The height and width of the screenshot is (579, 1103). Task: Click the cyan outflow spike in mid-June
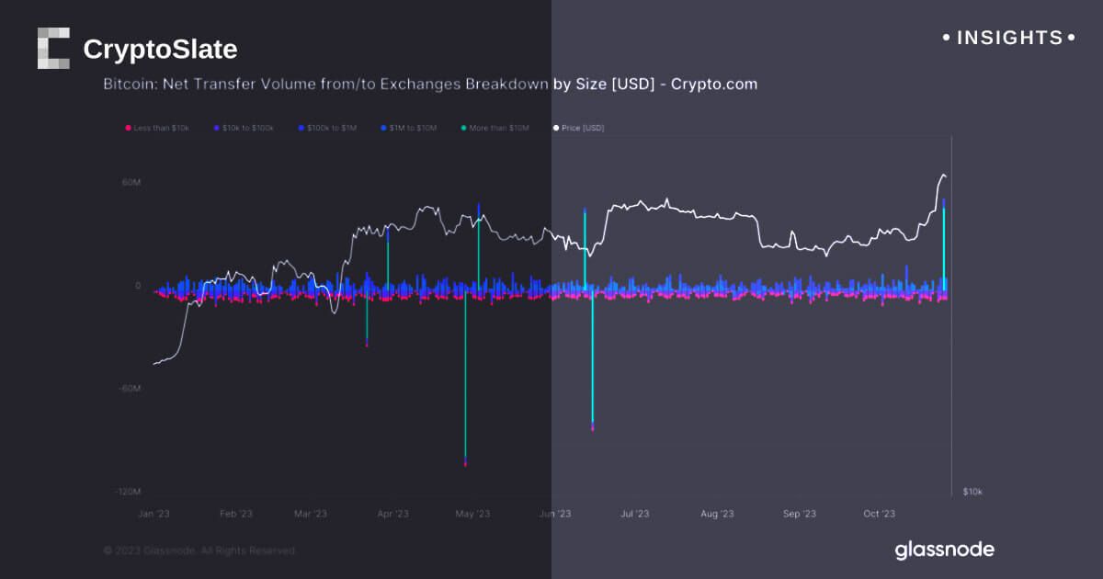[x=592, y=368]
